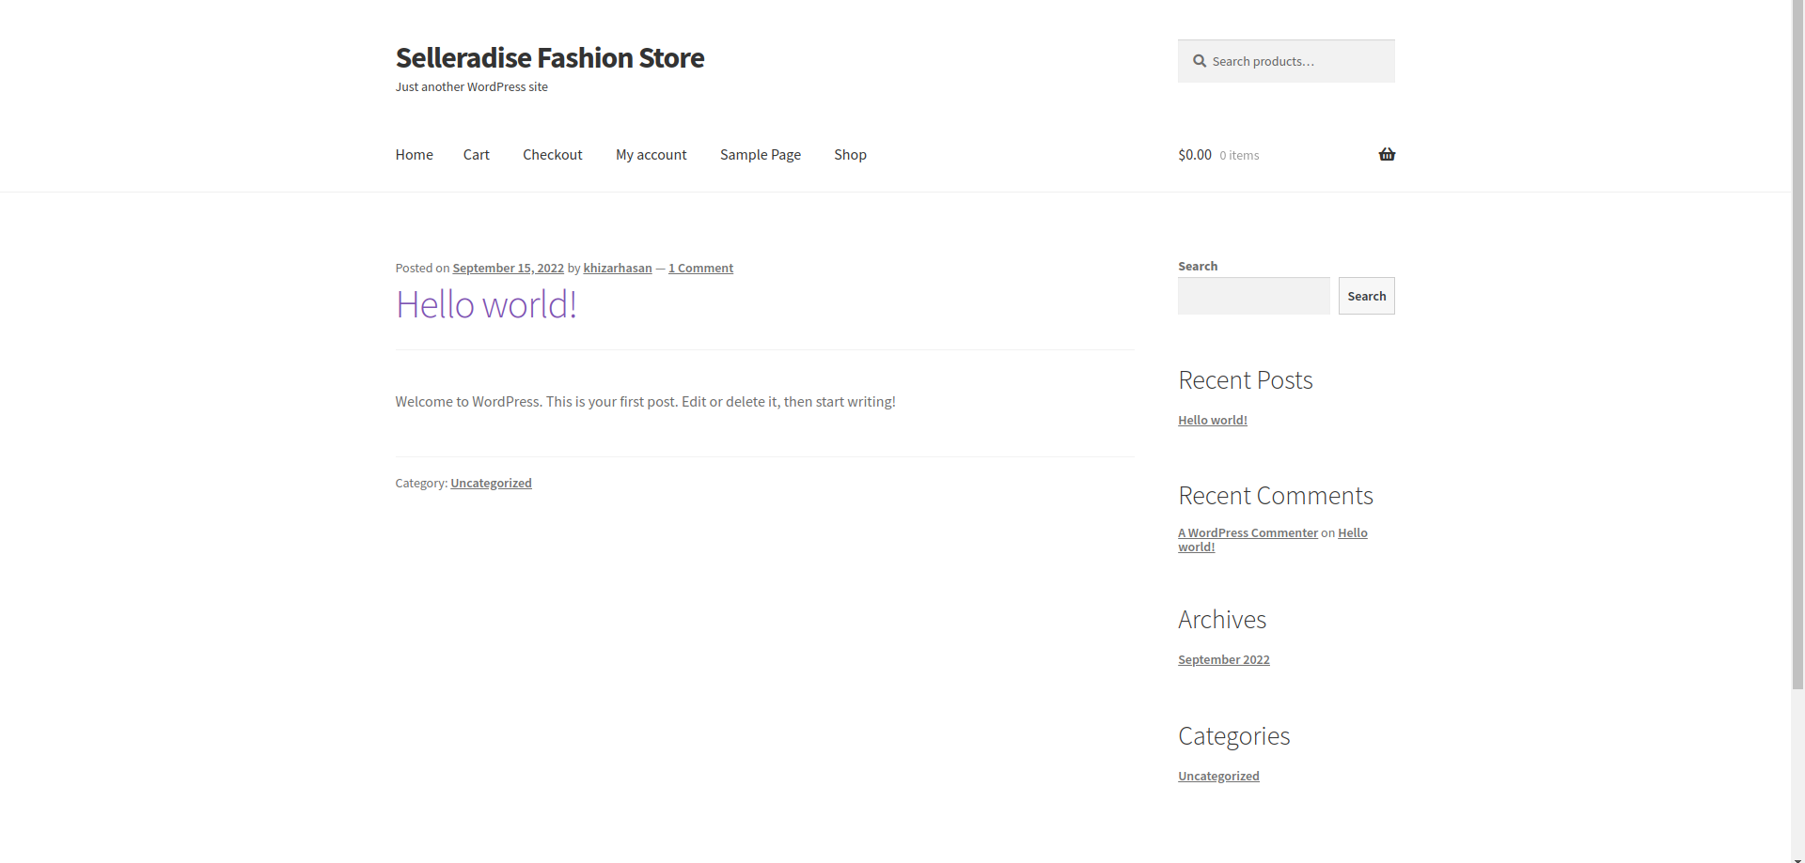Open the 1 Comment link
1805x863 pixels.
(x=700, y=268)
